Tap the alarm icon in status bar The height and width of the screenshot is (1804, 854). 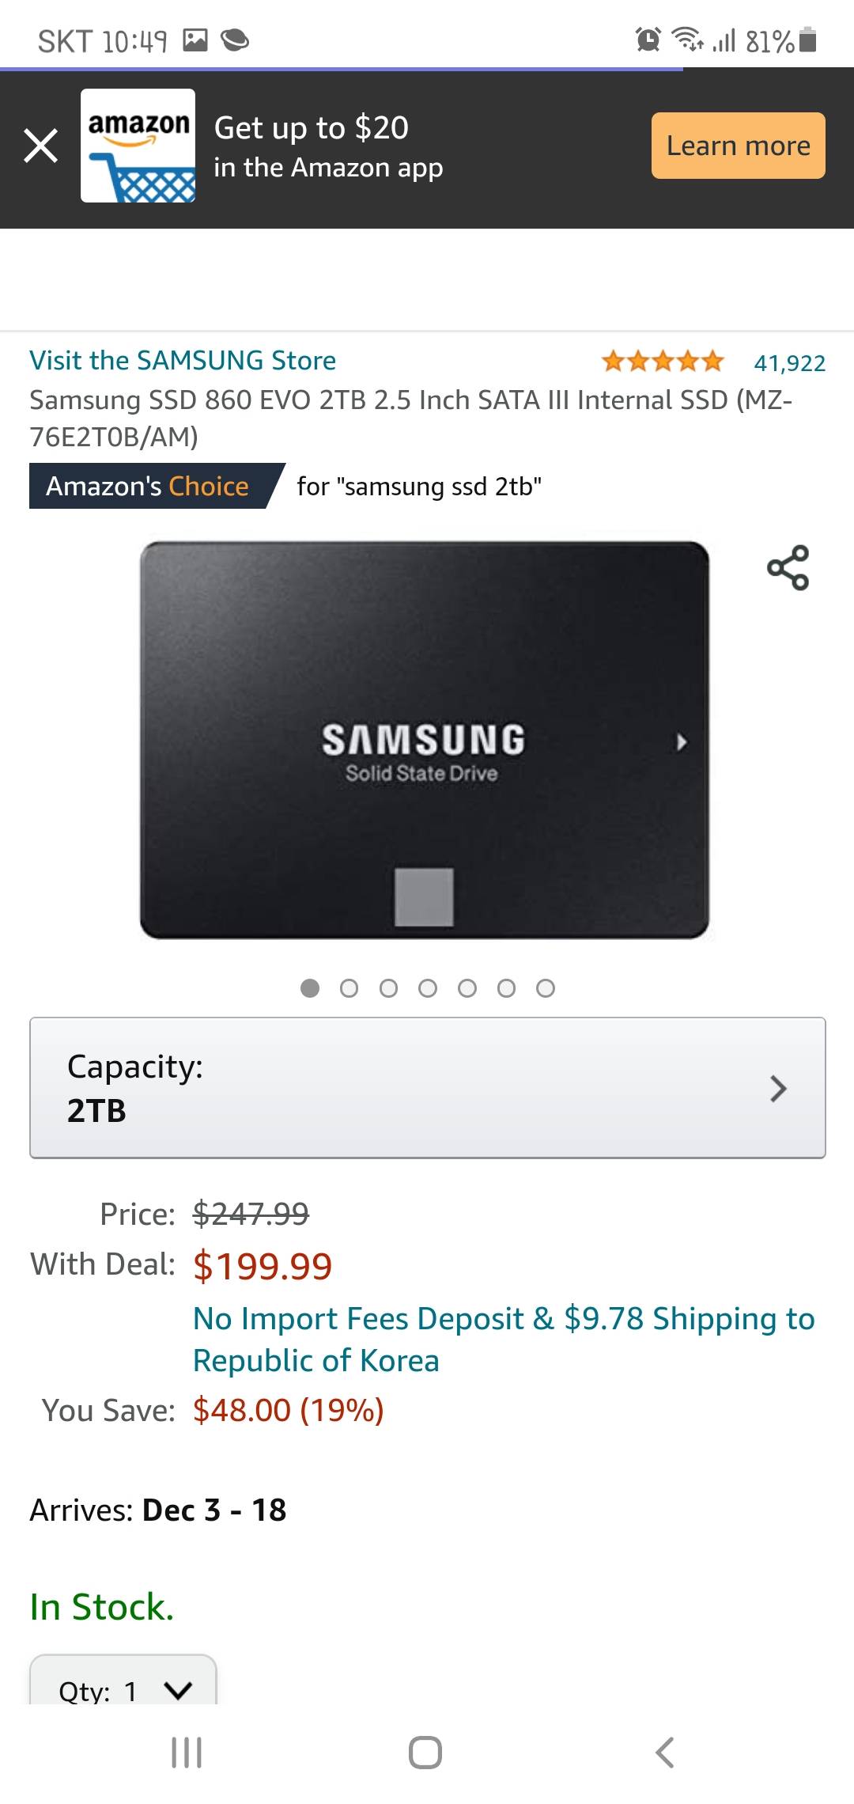pyautogui.click(x=648, y=39)
